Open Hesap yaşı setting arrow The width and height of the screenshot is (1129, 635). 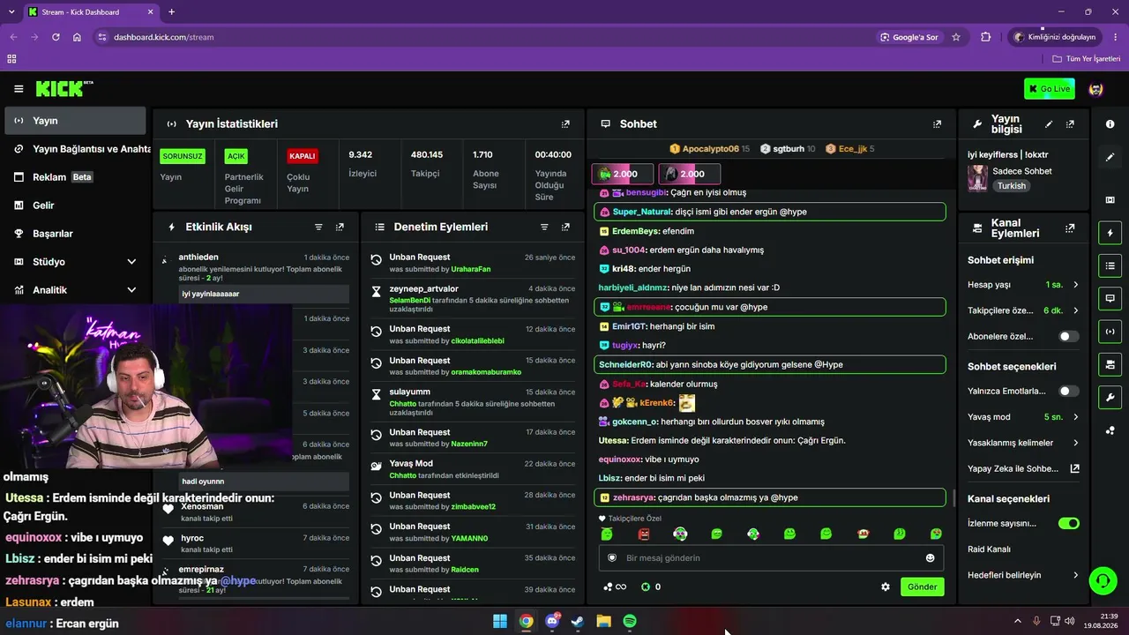point(1075,285)
